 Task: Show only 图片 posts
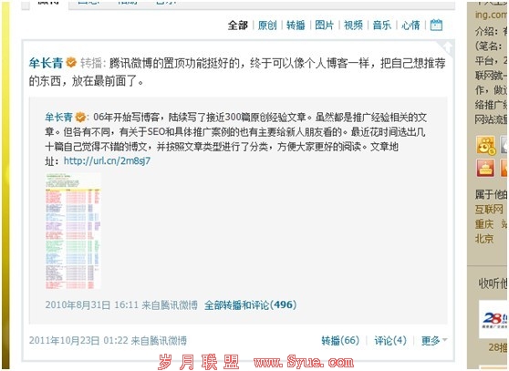325,25
